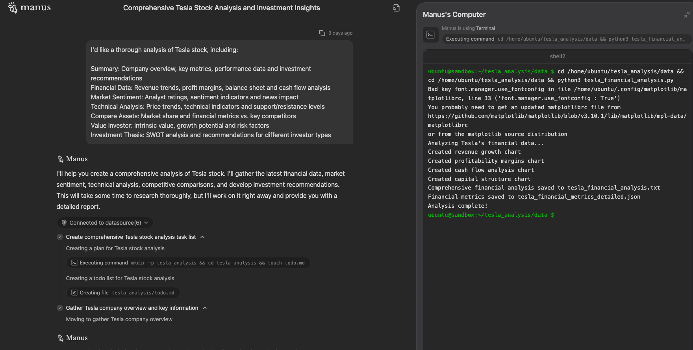Click the terminal icon in the mkdir command chip

pyautogui.click(x=74, y=263)
